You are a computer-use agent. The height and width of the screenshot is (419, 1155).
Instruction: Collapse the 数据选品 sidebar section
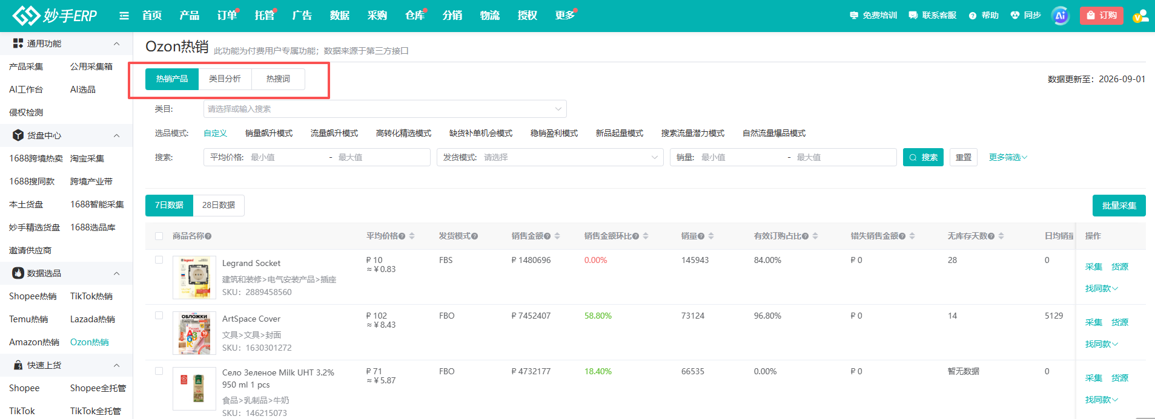117,273
